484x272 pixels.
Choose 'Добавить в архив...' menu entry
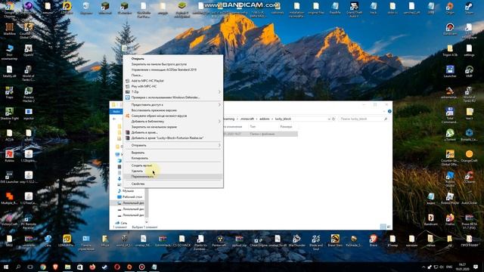173,133
